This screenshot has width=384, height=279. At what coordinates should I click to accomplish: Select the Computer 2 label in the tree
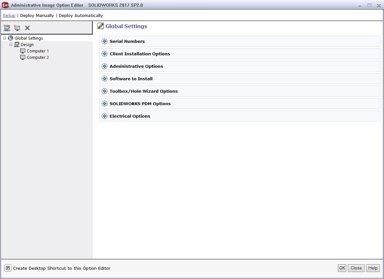coord(38,57)
